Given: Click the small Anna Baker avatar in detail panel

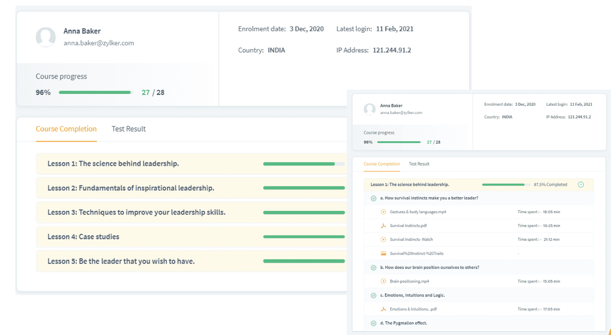Looking at the screenshot, I should point(369,109).
